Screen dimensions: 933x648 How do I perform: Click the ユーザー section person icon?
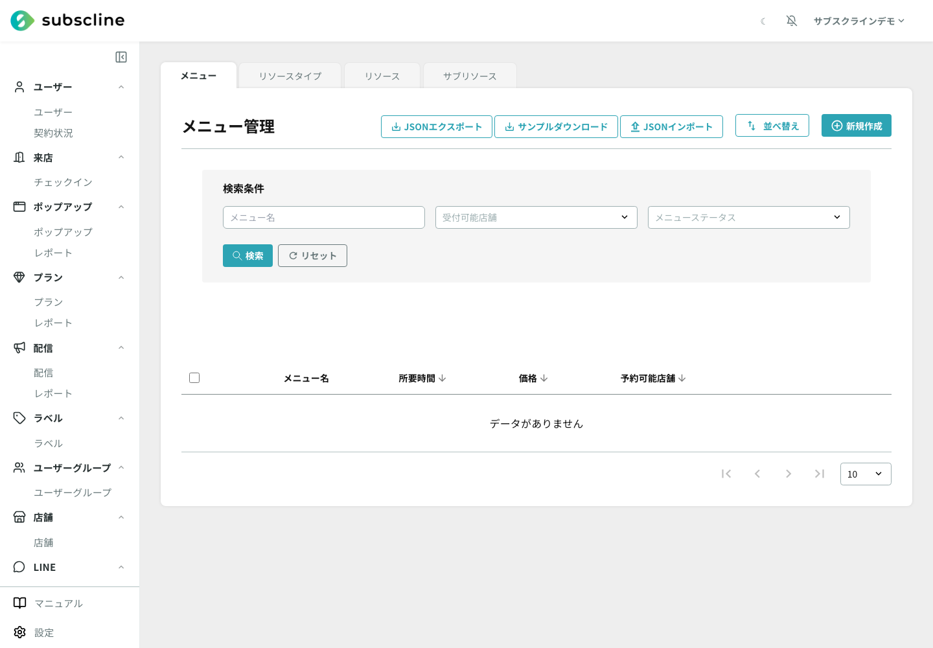click(19, 87)
